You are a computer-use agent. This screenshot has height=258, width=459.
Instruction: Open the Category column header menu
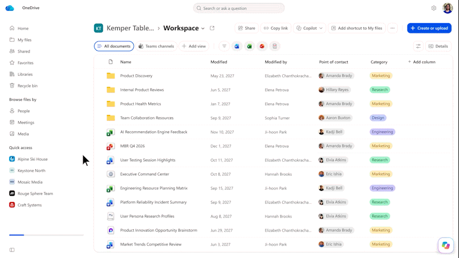click(379, 62)
